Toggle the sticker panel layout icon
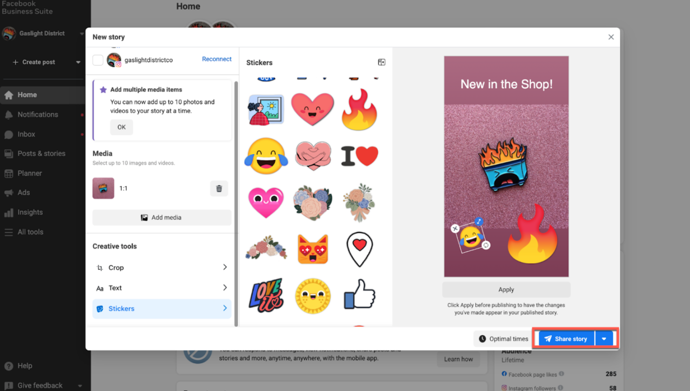This screenshot has width=690, height=391. [x=381, y=62]
